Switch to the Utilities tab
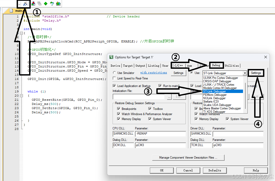The width and height of the screenshot is (275, 181). (x=232, y=66)
